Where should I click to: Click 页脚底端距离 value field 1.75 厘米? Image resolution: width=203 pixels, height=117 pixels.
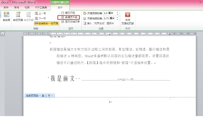[109, 18]
